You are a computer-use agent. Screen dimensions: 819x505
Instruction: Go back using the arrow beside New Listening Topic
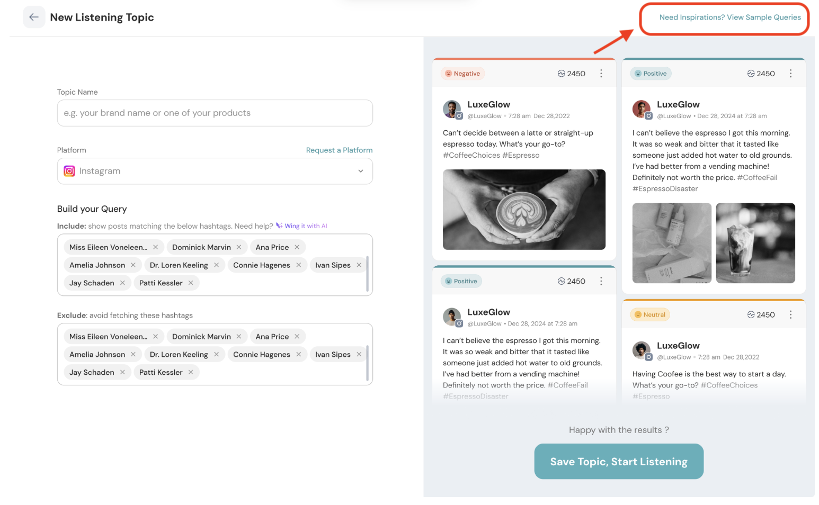point(34,17)
